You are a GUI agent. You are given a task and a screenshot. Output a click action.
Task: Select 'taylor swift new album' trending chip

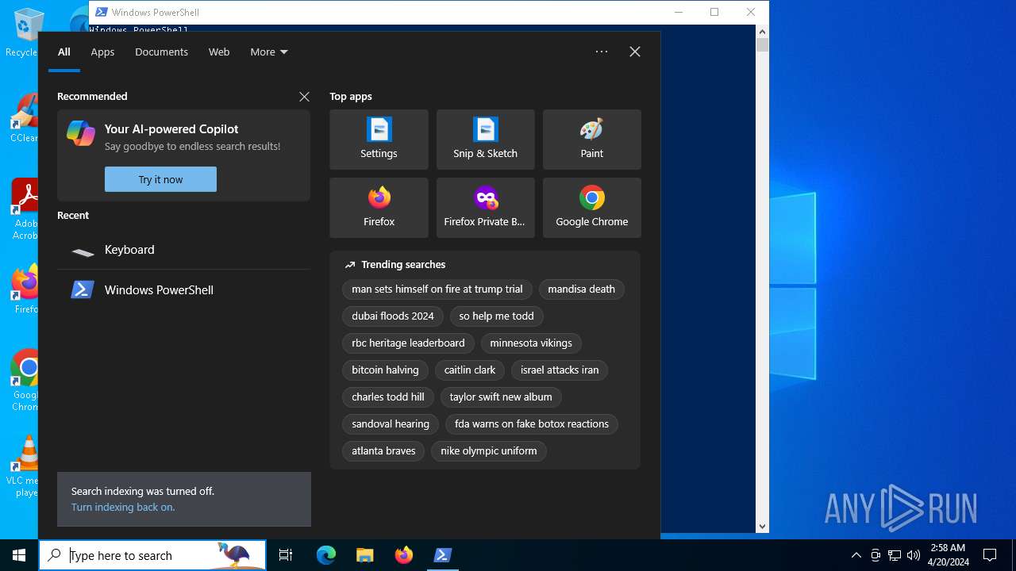pyautogui.click(x=501, y=397)
